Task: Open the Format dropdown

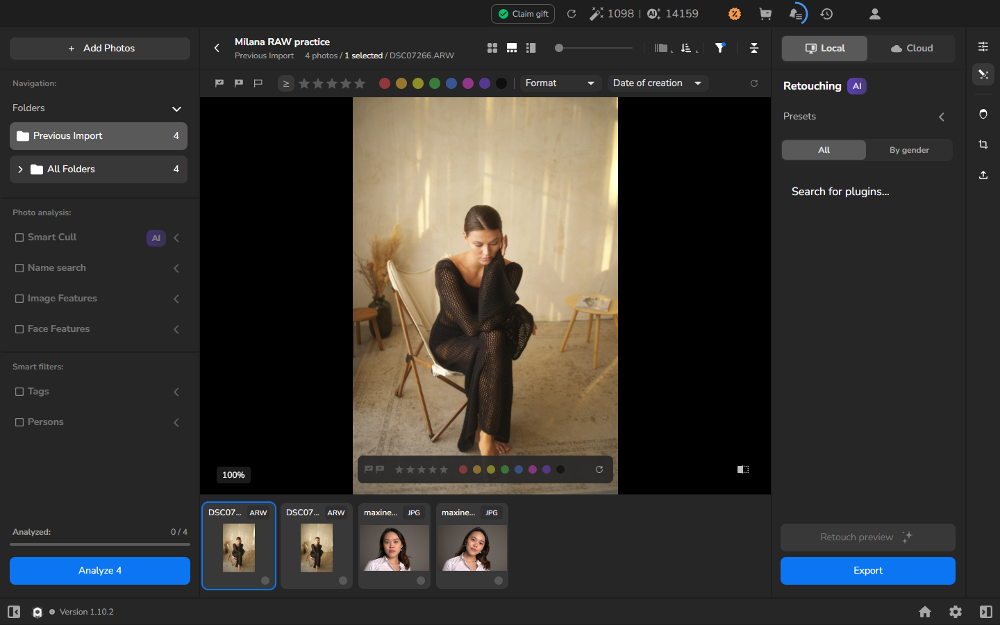Action: 561,83
